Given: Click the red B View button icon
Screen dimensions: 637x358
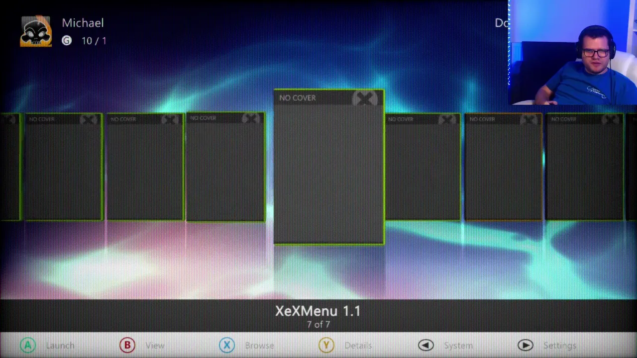Looking at the screenshot, I should (x=127, y=345).
